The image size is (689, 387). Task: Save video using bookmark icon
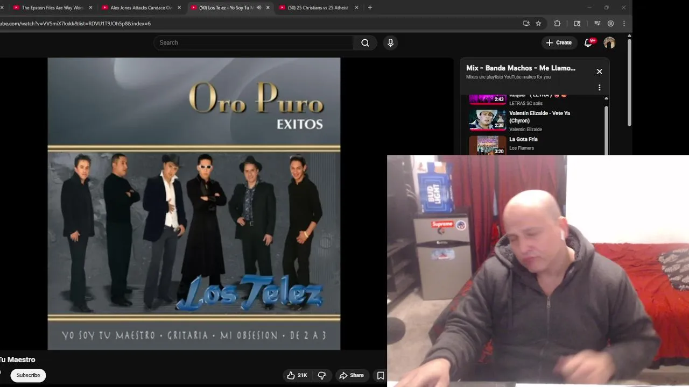[x=381, y=375]
